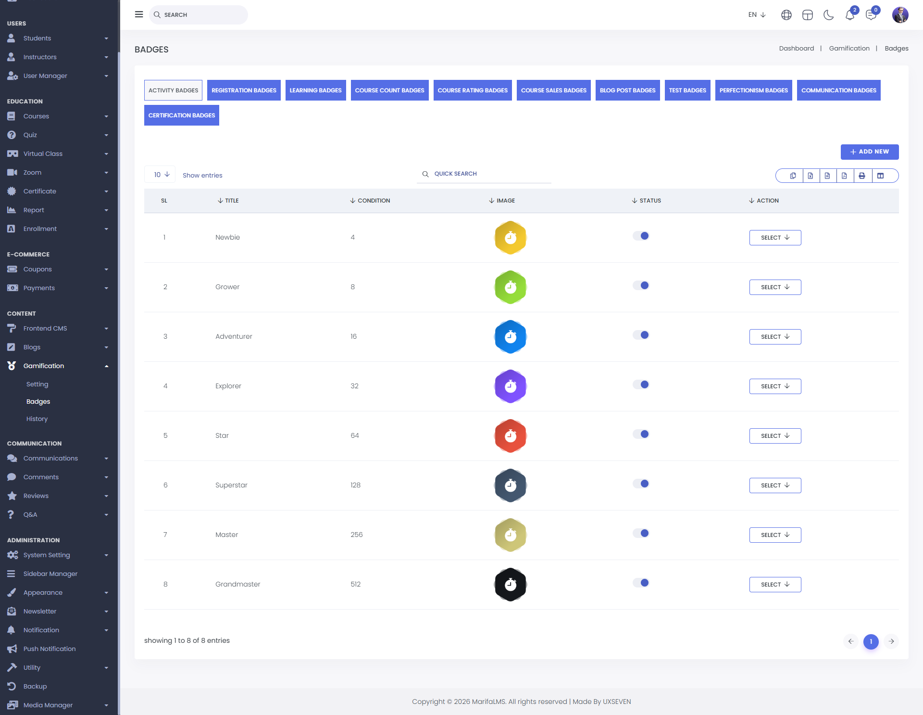Open the Certification Badges tab

tap(182, 115)
